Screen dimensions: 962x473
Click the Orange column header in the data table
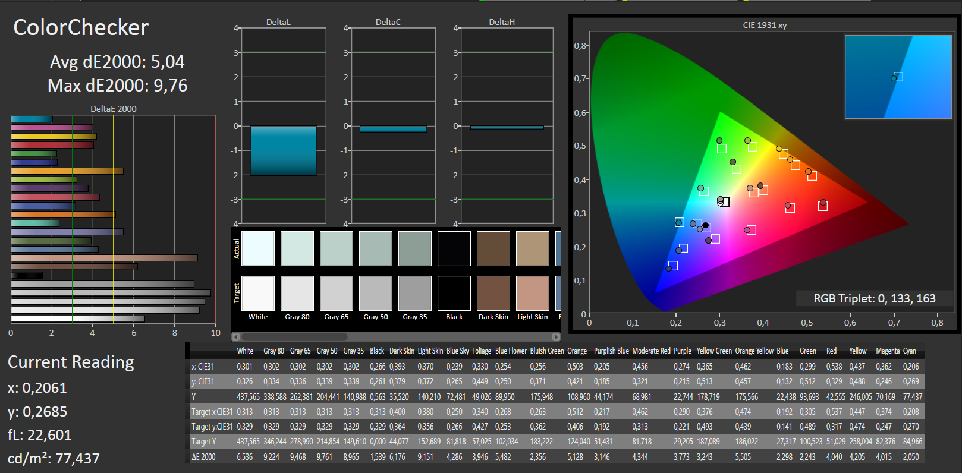pyautogui.click(x=577, y=351)
